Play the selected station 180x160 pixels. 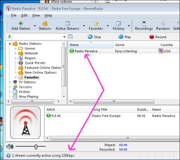(x=125, y=37)
